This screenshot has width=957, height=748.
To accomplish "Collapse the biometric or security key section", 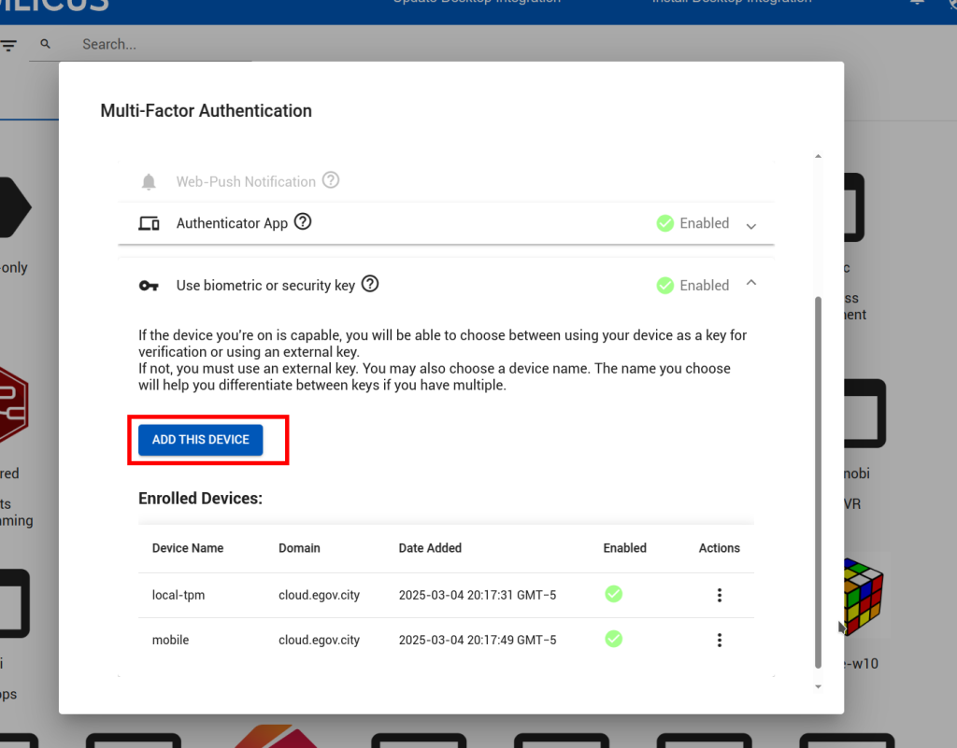I will (x=751, y=283).
